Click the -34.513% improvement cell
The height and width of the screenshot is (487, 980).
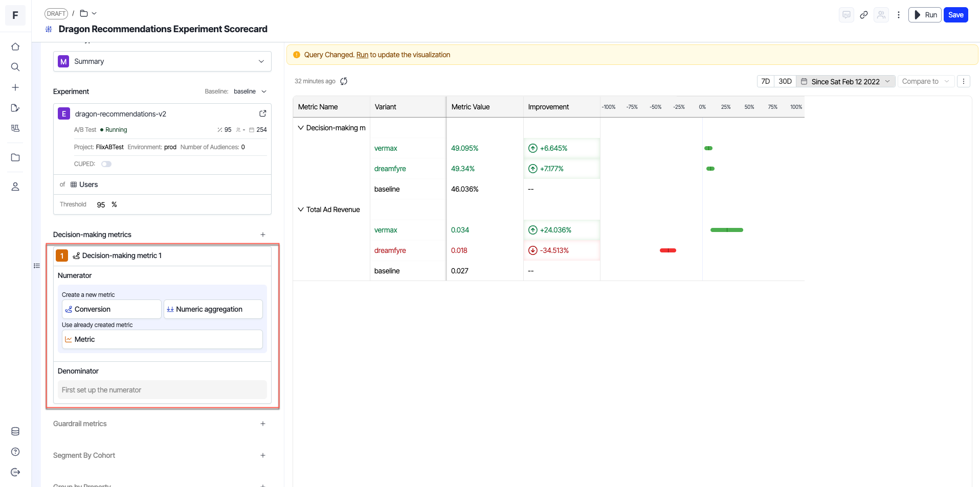[562, 250]
